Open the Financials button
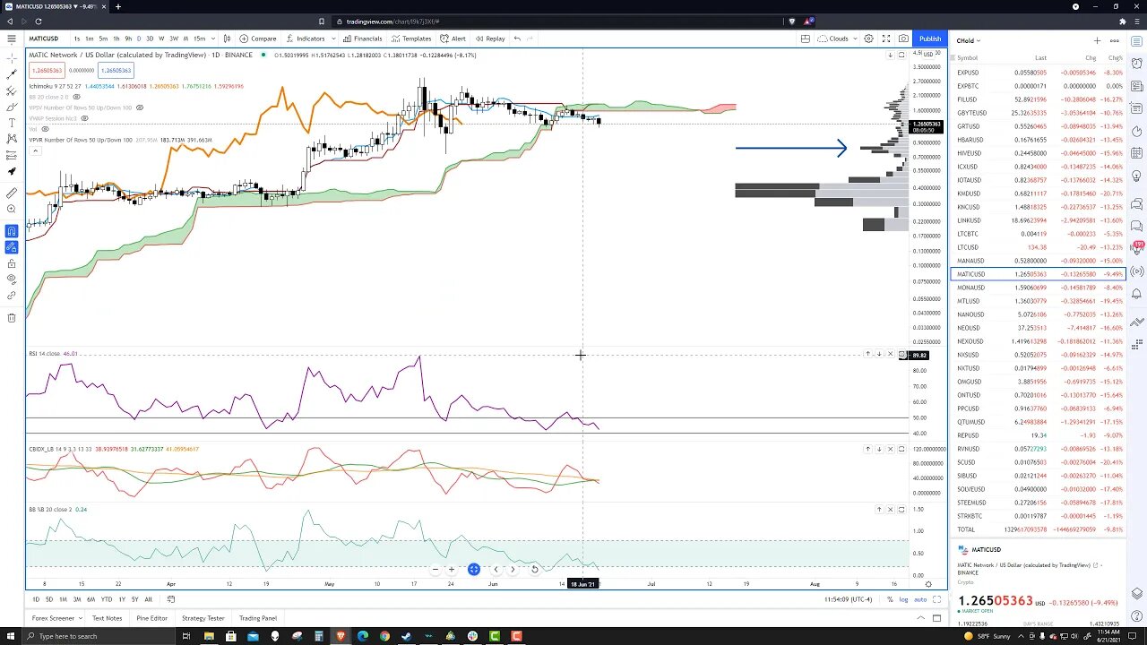This screenshot has height=645, width=1147. point(362,39)
